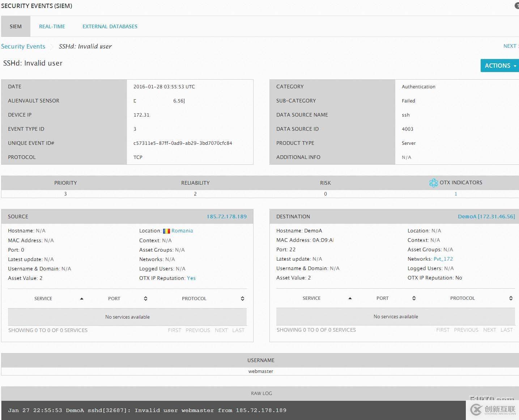Open the DemoA destination host link
Viewport: 519px width, 420px height.
point(486,217)
